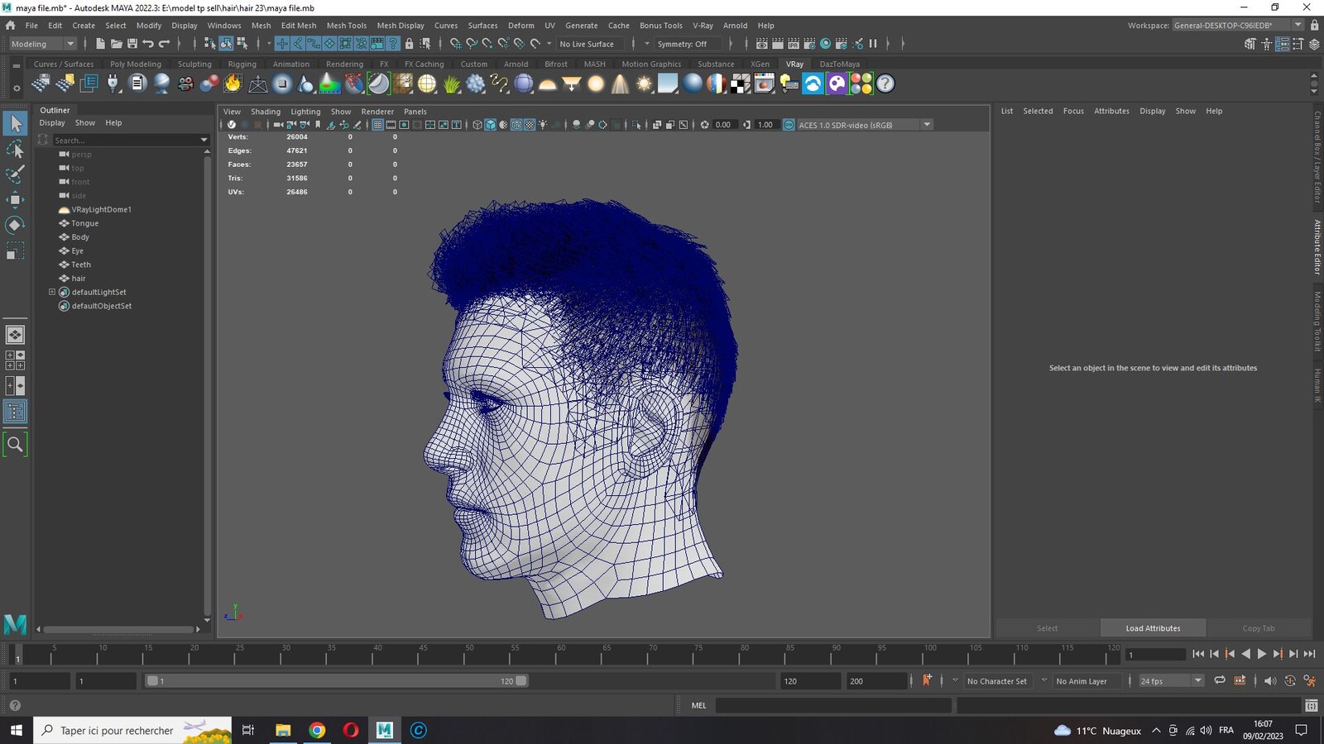Select the hair object in the Outliner
This screenshot has width=1324, height=744.
tap(79, 279)
